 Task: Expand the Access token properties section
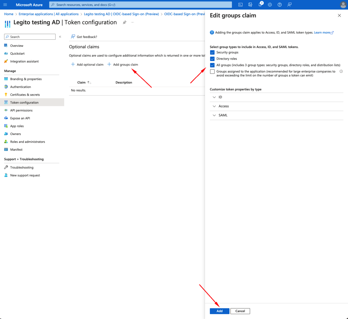pyautogui.click(x=214, y=106)
